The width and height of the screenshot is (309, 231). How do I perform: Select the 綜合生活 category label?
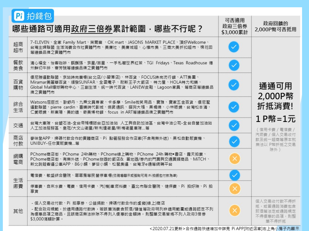click(18, 107)
